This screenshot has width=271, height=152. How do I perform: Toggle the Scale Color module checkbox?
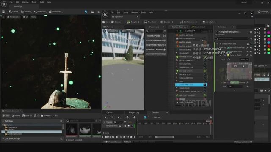point(205,88)
